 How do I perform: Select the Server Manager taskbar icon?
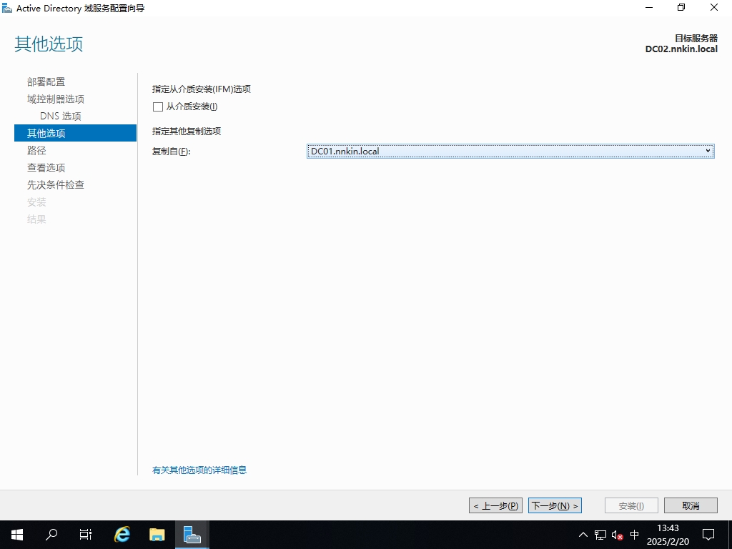pos(192,534)
